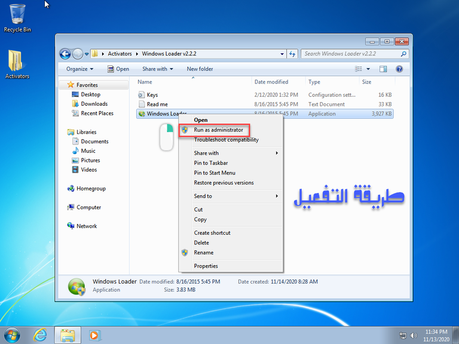Choose Pin to Taskbar
Screen dimensions: 459x344
pos(231,163)
